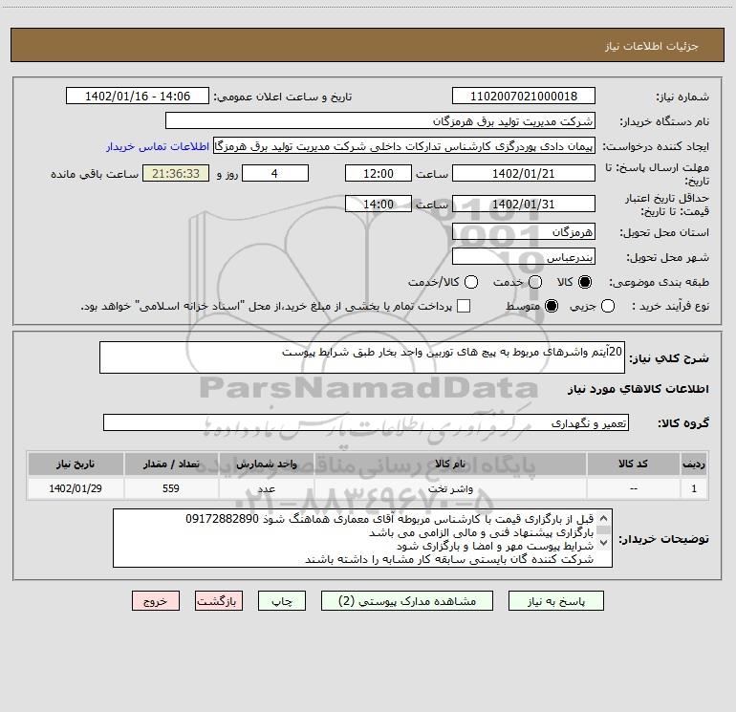Click the response deadline date 1402/01/21
The width and height of the screenshot is (736, 712).
(524, 173)
